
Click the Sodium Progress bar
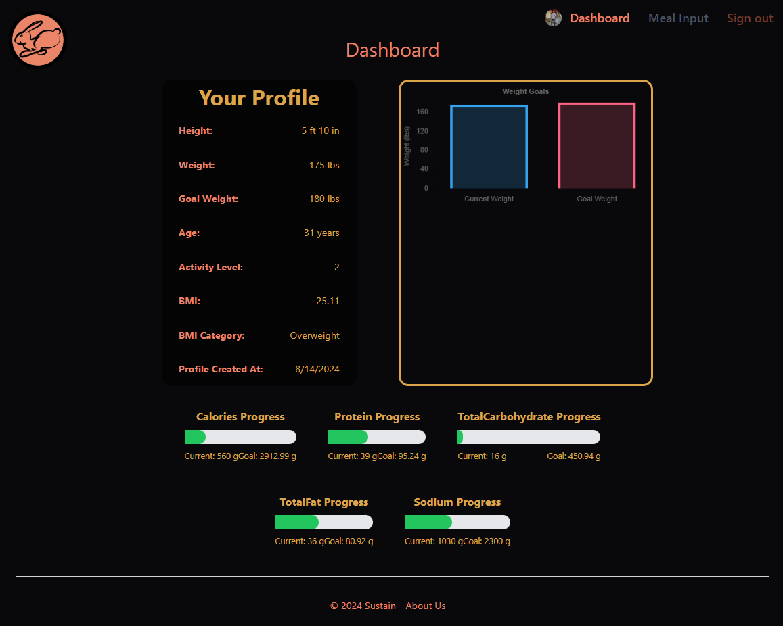click(457, 522)
